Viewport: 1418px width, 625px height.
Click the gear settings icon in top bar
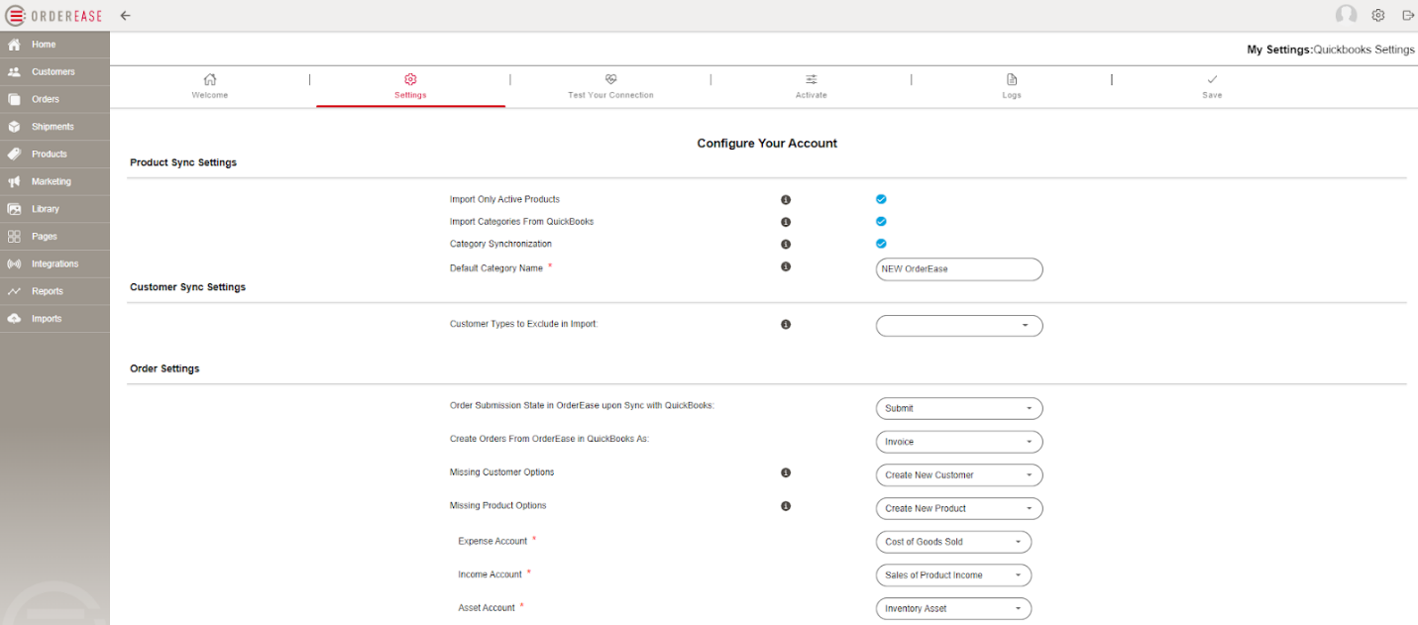click(x=1377, y=15)
